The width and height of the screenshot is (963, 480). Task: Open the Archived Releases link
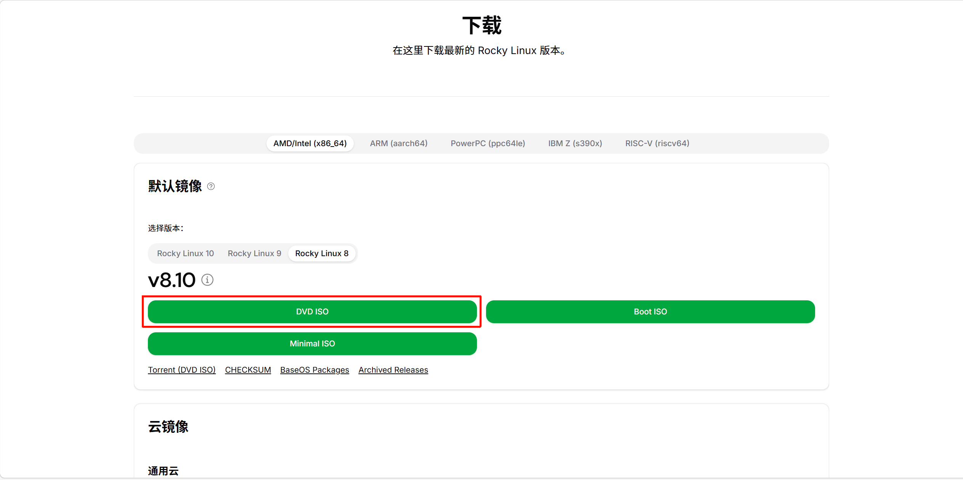tap(393, 370)
